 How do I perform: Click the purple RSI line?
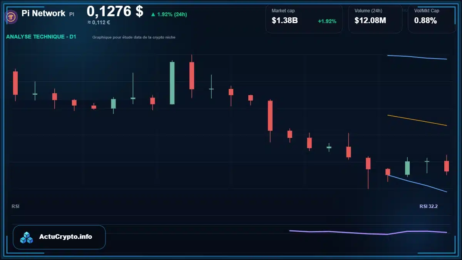pos(368,232)
